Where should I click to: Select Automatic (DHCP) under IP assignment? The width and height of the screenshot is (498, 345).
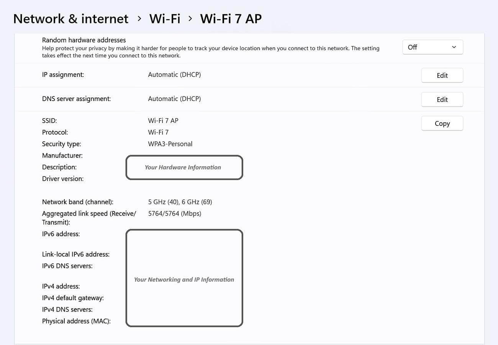174,74
